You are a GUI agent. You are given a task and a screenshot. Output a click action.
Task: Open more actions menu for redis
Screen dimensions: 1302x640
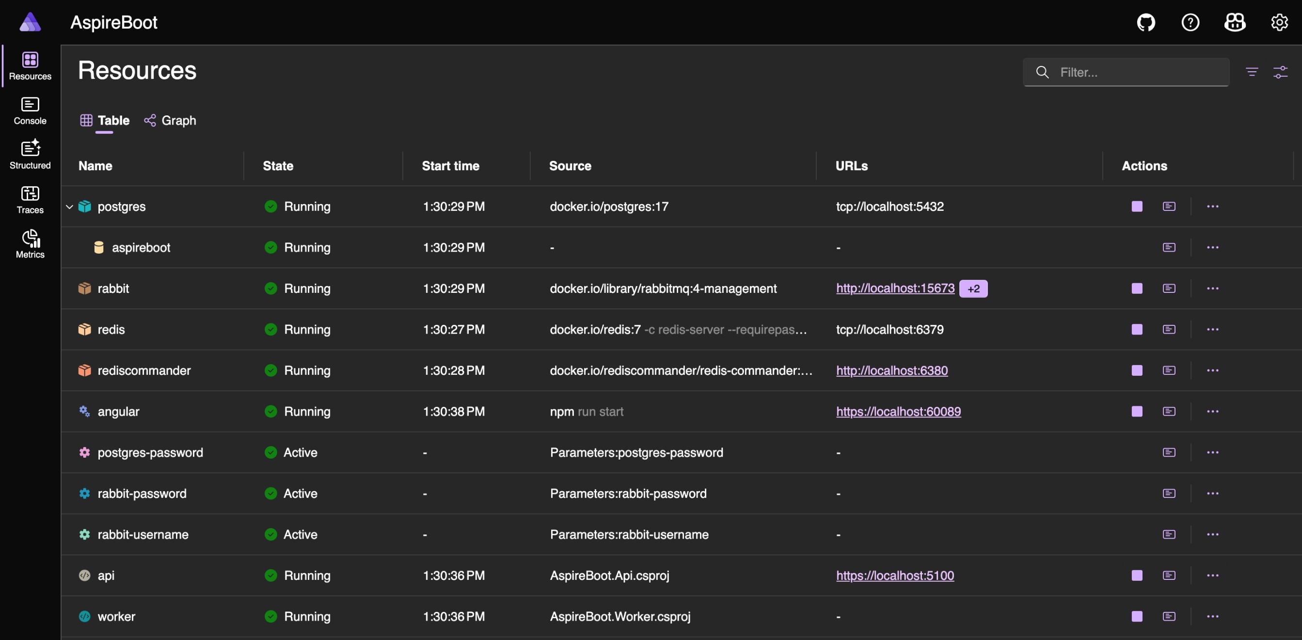(x=1212, y=329)
